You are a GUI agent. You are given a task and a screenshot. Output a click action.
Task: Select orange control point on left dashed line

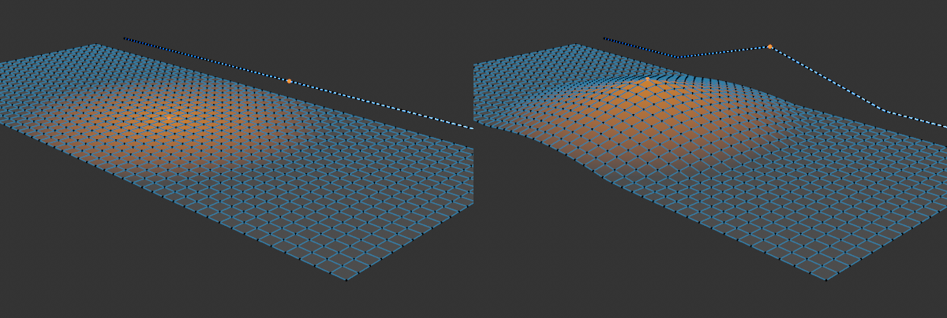pos(289,81)
